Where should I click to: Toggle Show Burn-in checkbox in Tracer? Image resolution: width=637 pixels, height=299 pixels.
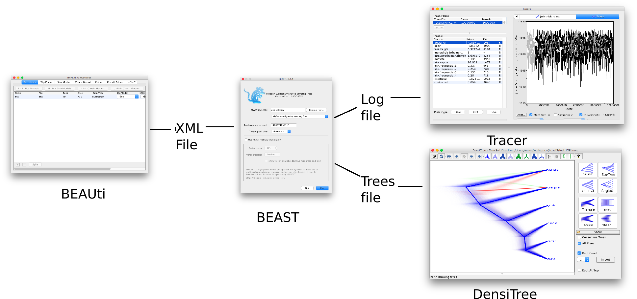[x=531, y=115]
